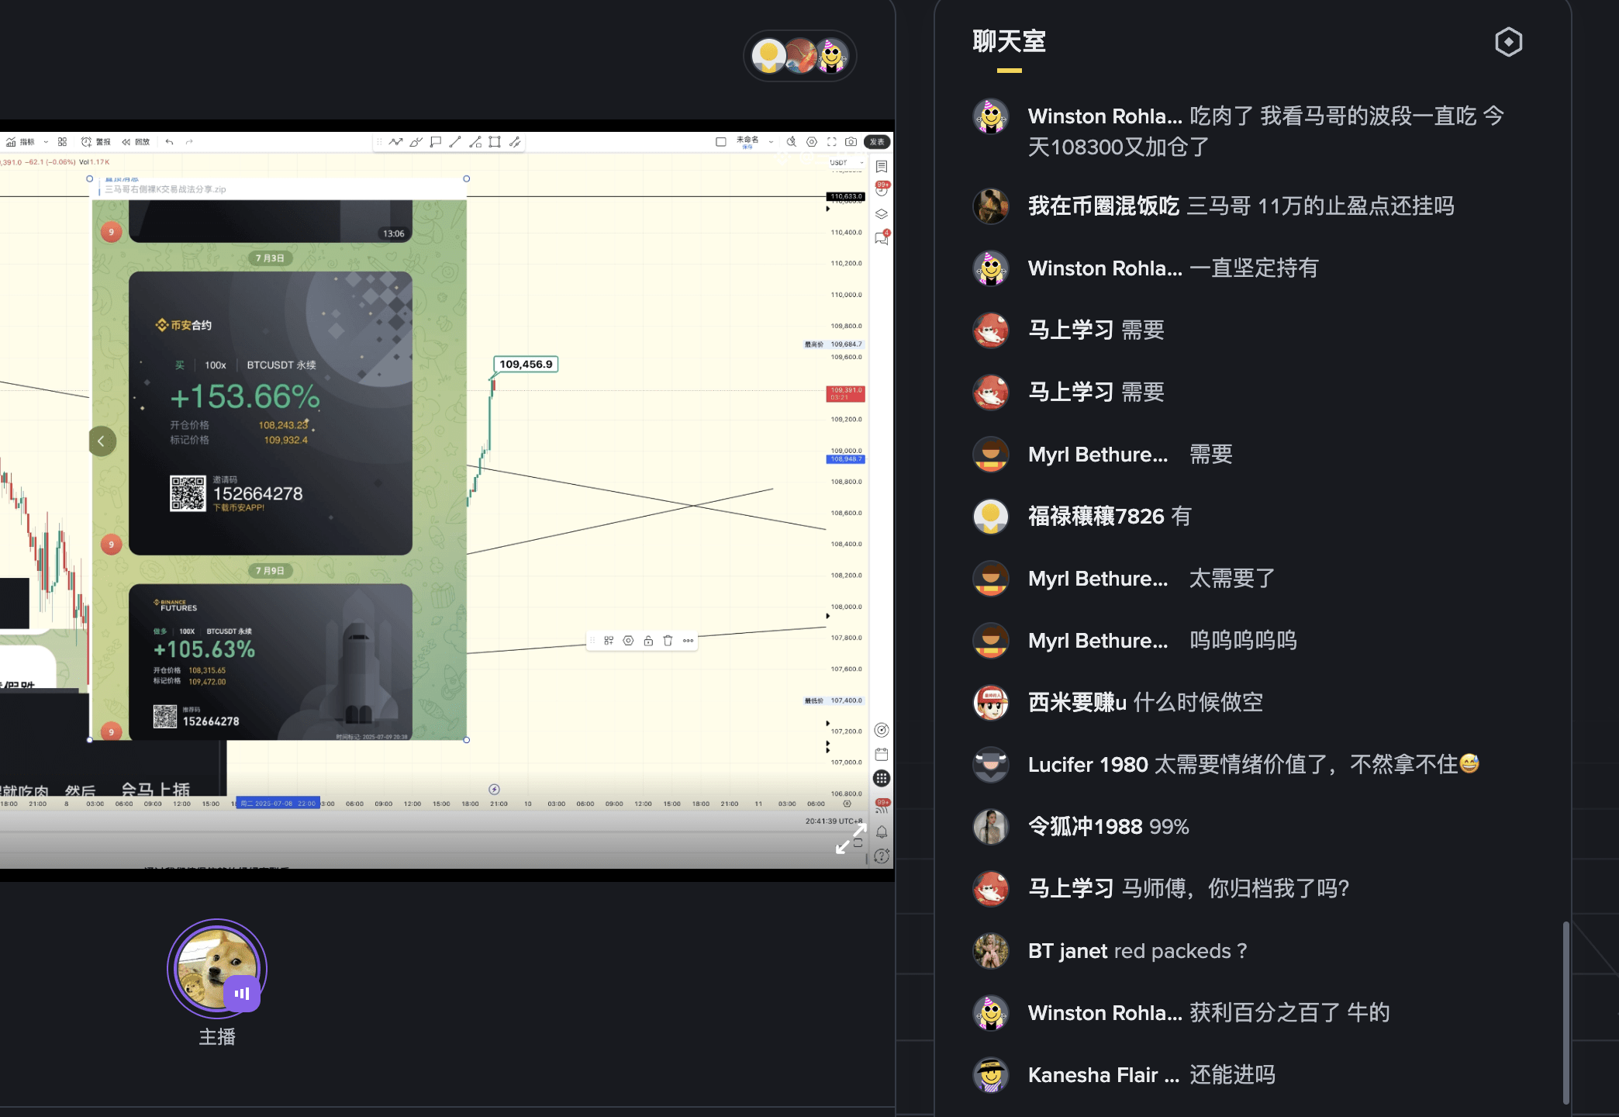Viewport: 1619px width, 1117px height.
Task: Open line settings in floating toolbar
Action: tap(629, 641)
